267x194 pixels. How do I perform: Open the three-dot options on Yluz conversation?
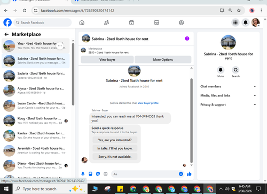[60, 46]
